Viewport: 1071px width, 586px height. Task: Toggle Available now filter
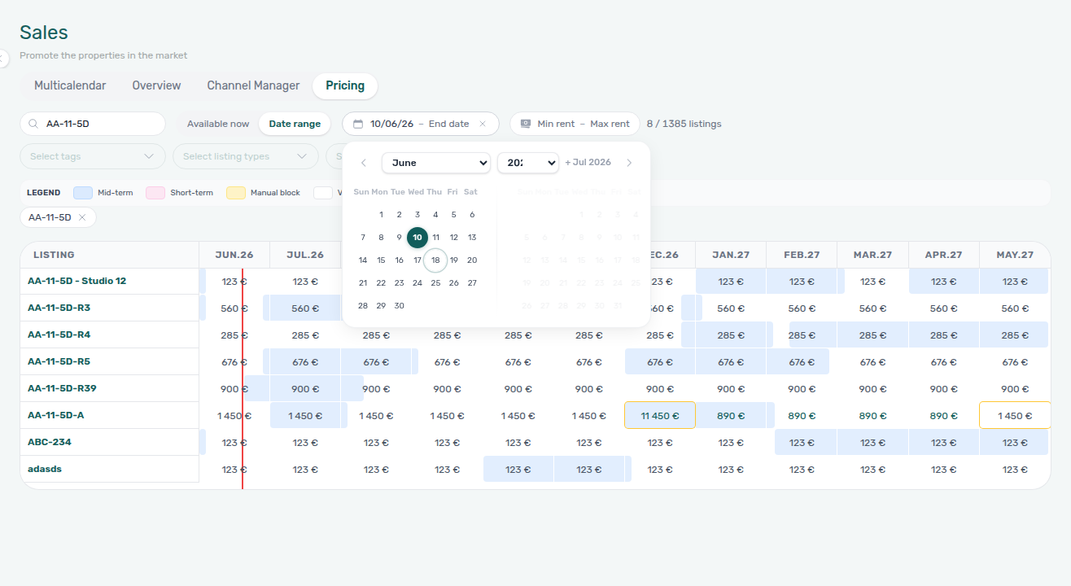click(218, 124)
